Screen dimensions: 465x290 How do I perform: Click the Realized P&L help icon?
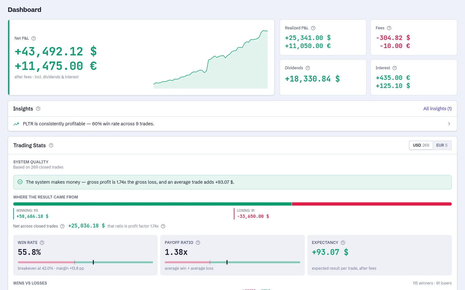click(313, 28)
